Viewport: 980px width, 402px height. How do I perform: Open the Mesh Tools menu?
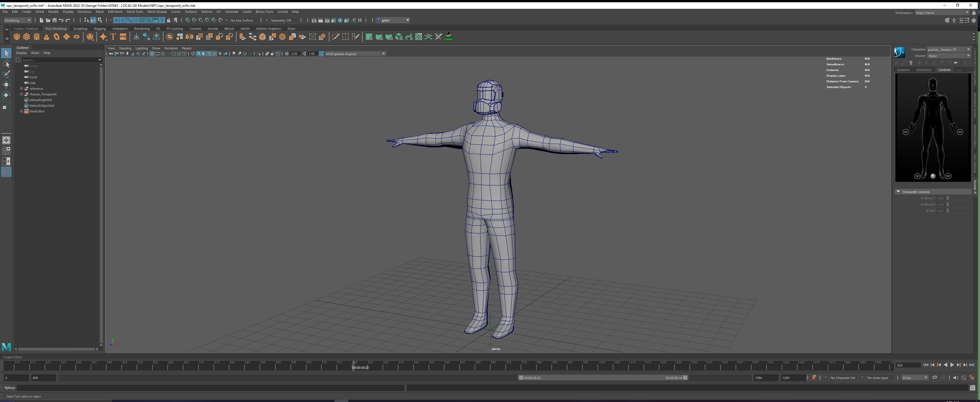(x=135, y=12)
